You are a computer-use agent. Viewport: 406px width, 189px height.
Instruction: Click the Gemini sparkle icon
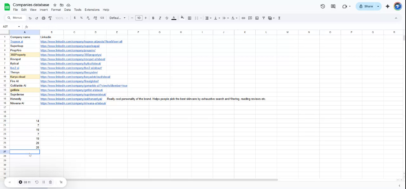click(x=388, y=6)
